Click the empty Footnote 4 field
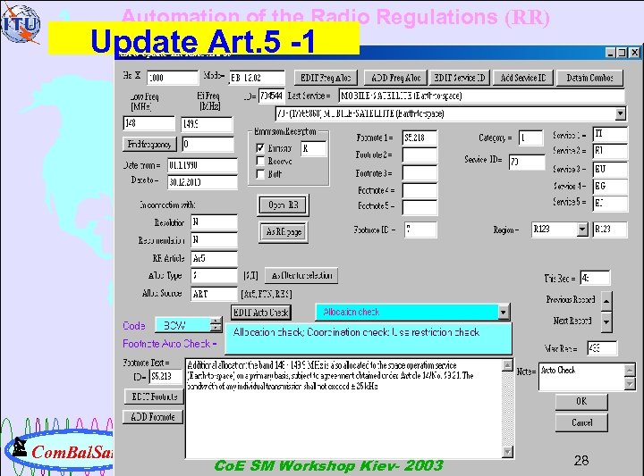644x476 pixels. (x=419, y=190)
